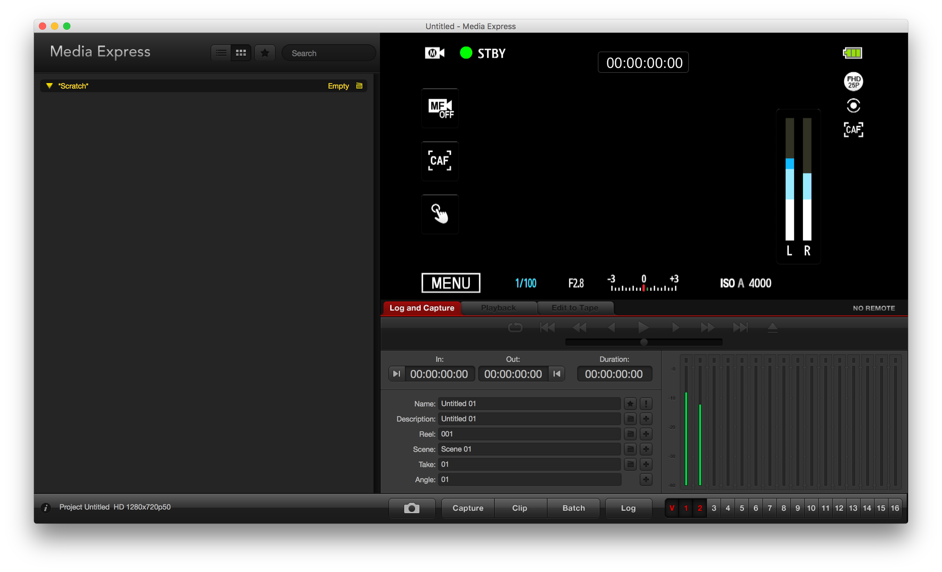942x572 pixels.
Task: Click the preview timecode 00:00:00:00
Action: tap(644, 62)
